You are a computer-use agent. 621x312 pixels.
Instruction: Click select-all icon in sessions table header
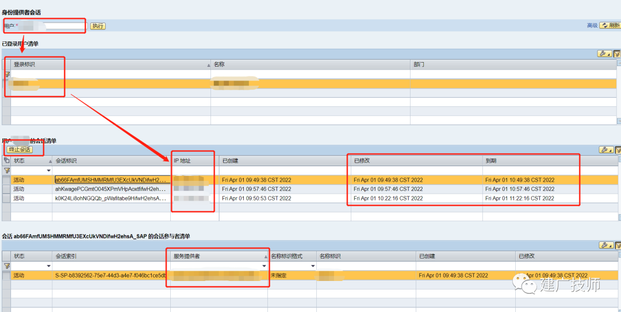click(6, 160)
